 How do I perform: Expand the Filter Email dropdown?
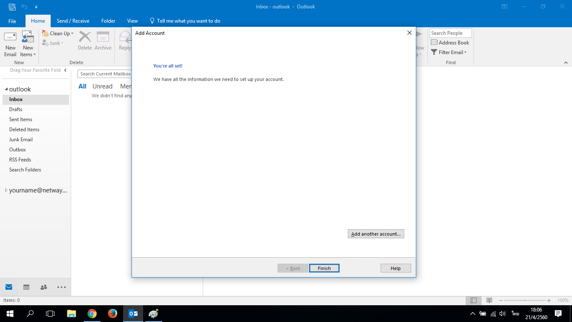point(452,52)
